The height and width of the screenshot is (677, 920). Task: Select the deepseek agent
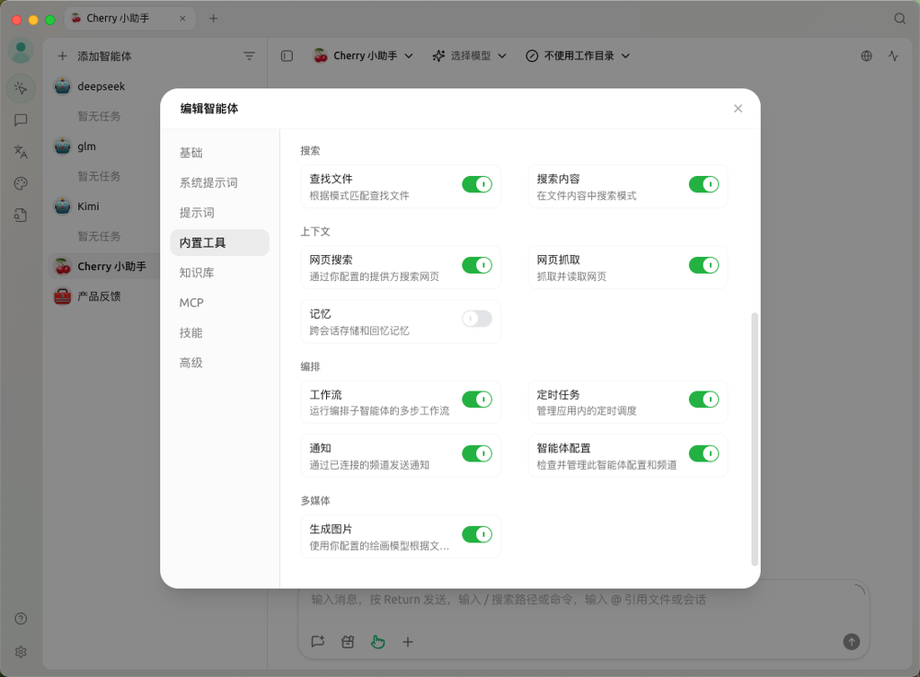103,87
